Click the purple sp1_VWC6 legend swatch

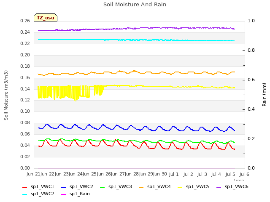tap(219, 187)
